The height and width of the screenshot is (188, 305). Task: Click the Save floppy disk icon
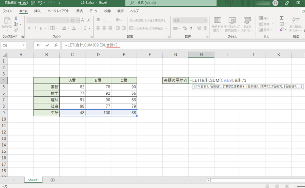point(33,3)
